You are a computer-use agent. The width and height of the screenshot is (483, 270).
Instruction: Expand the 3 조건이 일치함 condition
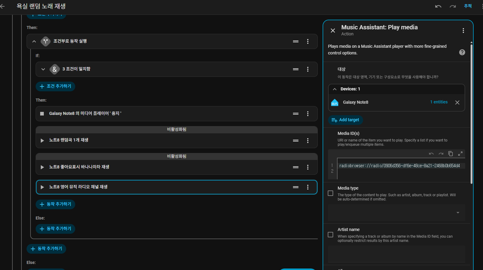[x=43, y=69]
